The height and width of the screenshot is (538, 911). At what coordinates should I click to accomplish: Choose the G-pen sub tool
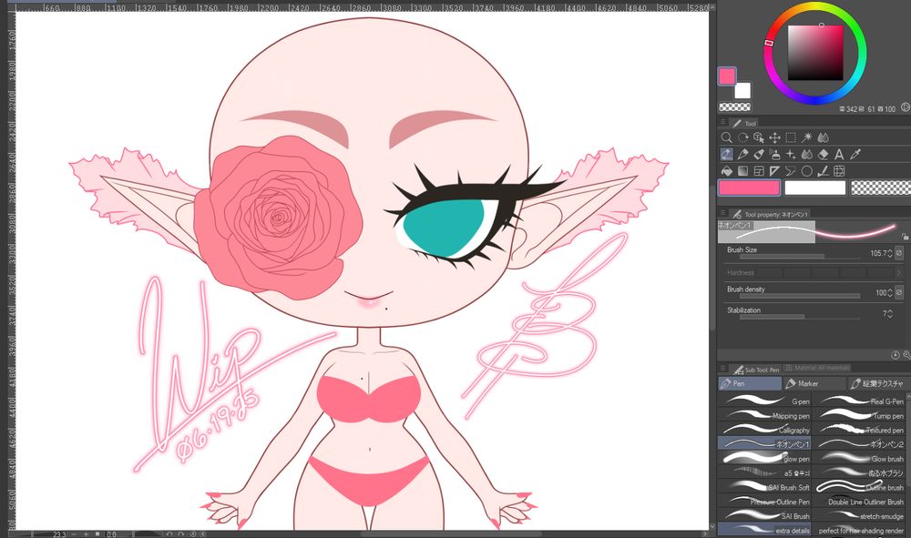[x=764, y=401]
